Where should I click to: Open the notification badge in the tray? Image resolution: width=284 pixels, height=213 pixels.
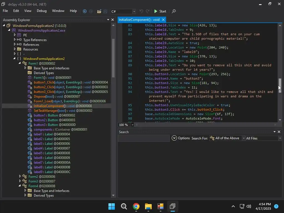coord(276,206)
